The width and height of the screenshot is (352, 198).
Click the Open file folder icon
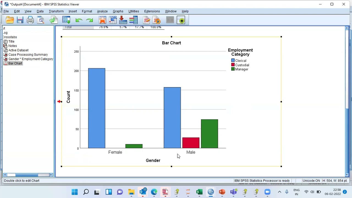(10, 20)
